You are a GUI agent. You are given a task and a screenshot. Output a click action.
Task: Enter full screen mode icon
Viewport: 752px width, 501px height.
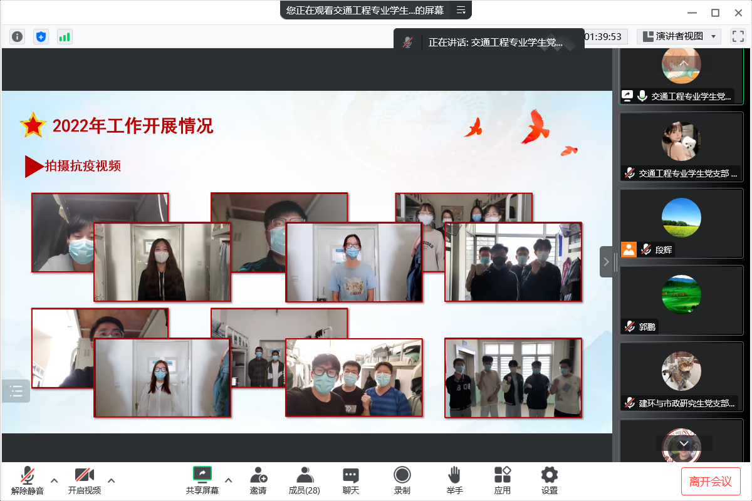738,36
